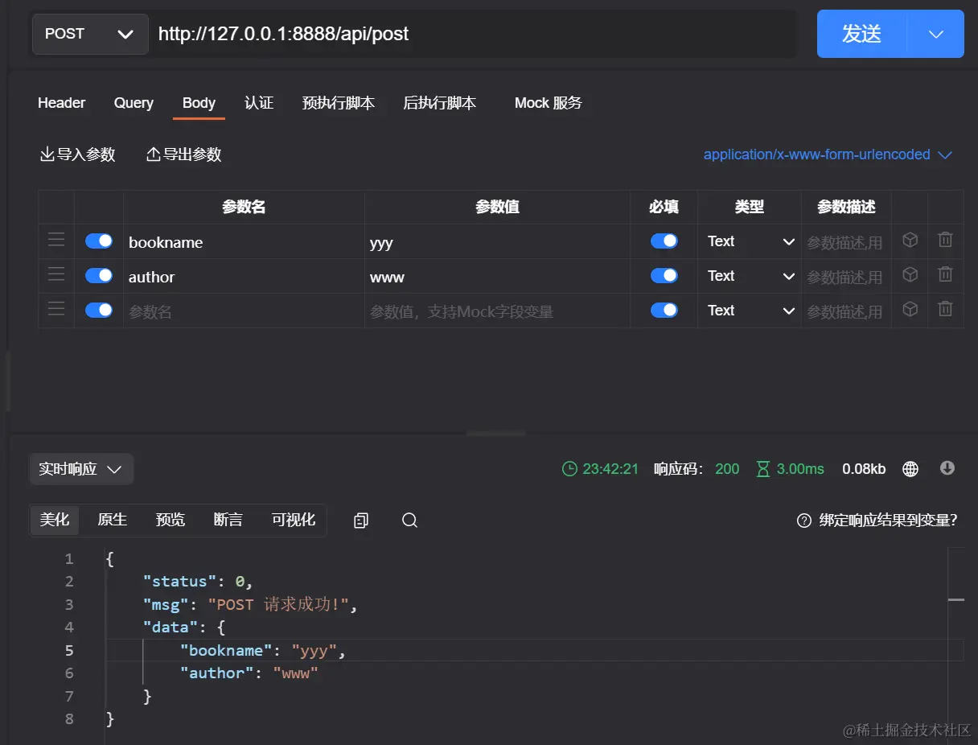This screenshot has width=978, height=745.
Task: Open the 可视化 response tab
Action: (x=294, y=520)
